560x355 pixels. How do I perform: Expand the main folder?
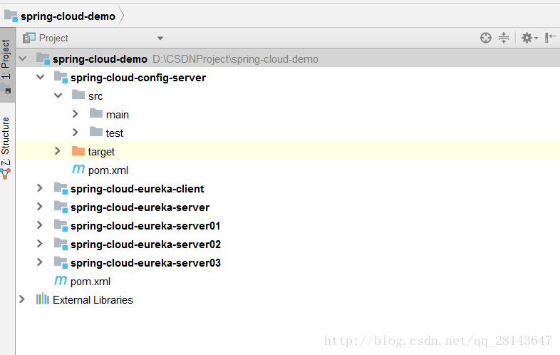76,114
